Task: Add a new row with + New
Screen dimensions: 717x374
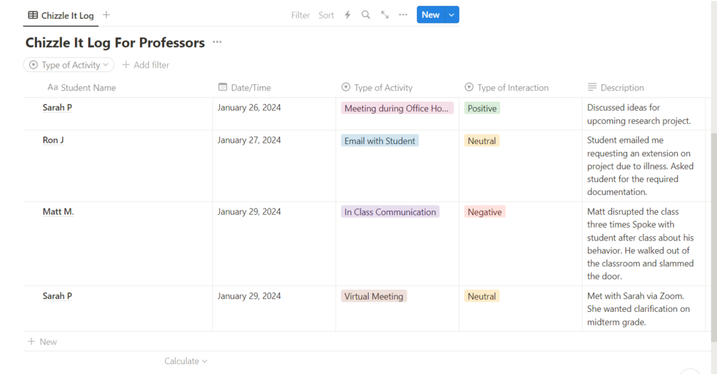Action: 43,342
